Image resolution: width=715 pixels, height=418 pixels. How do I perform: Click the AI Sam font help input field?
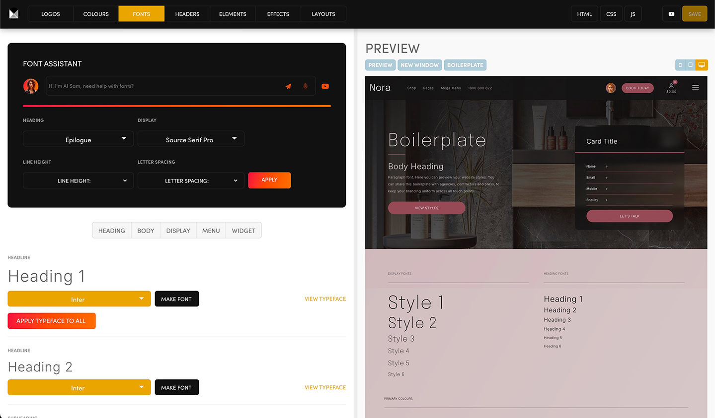(x=164, y=86)
